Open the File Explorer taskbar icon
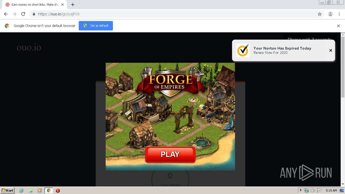The image size is (345, 194). (30, 190)
